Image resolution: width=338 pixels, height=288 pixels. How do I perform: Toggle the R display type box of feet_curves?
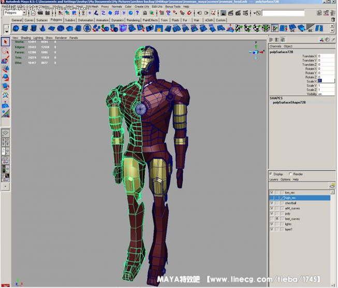pos(277,219)
